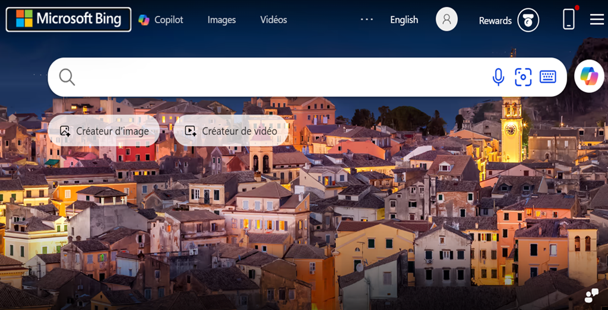608x310 pixels.
Task: Click the Rewards text label
Action: click(x=495, y=21)
